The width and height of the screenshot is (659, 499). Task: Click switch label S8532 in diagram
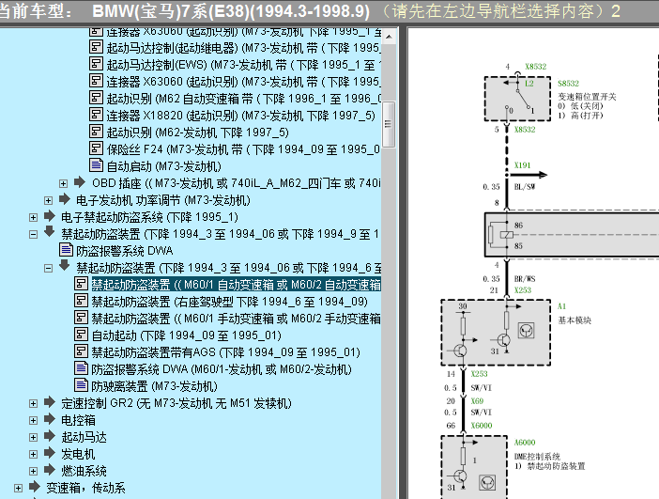pos(568,84)
